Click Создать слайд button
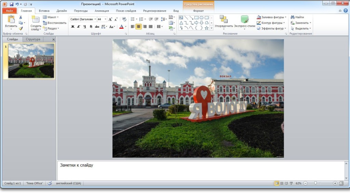The width and height of the screenshot is (350, 193). pyautogui.click(x=36, y=23)
